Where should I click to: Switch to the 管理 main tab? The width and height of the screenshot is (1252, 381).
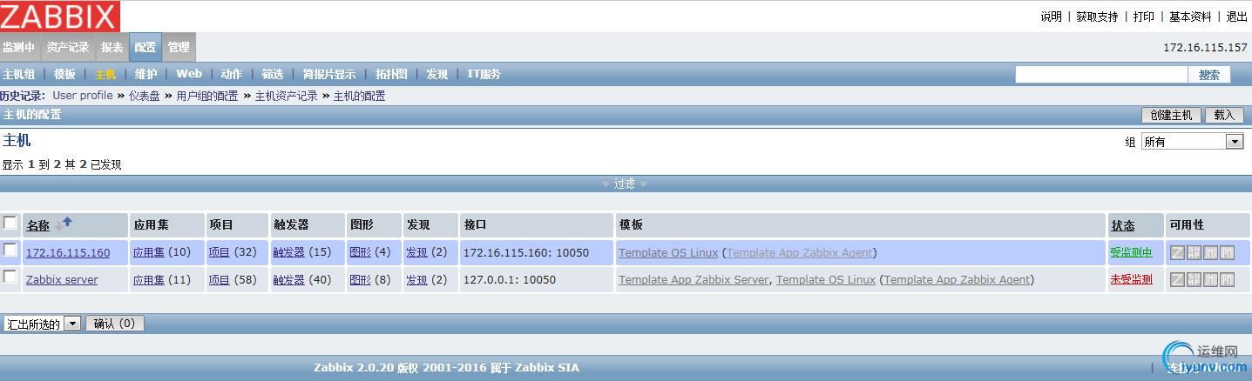click(x=179, y=47)
